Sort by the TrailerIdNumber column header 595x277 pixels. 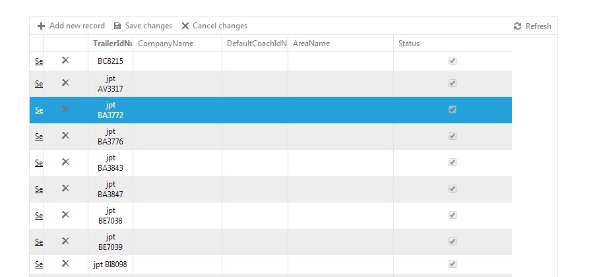pyautogui.click(x=112, y=44)
